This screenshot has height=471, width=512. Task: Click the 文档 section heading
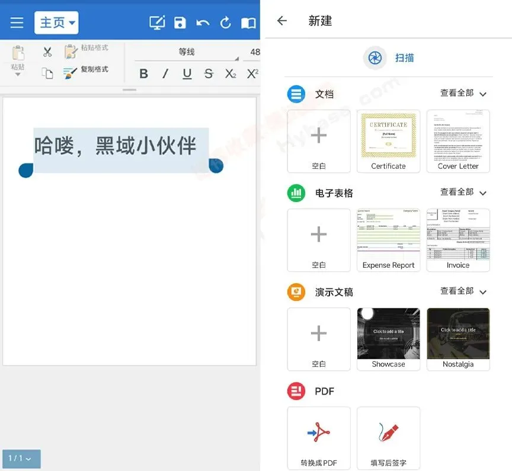[x=324, y=94]
